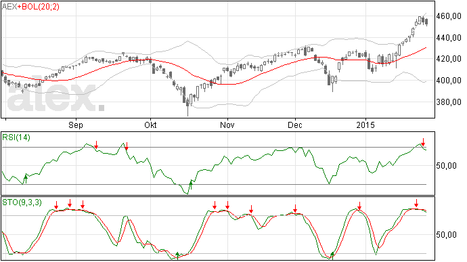Screen dimensions: 467x262
Task: Click the 400,00 price axis label
Action: pos(449,81)
